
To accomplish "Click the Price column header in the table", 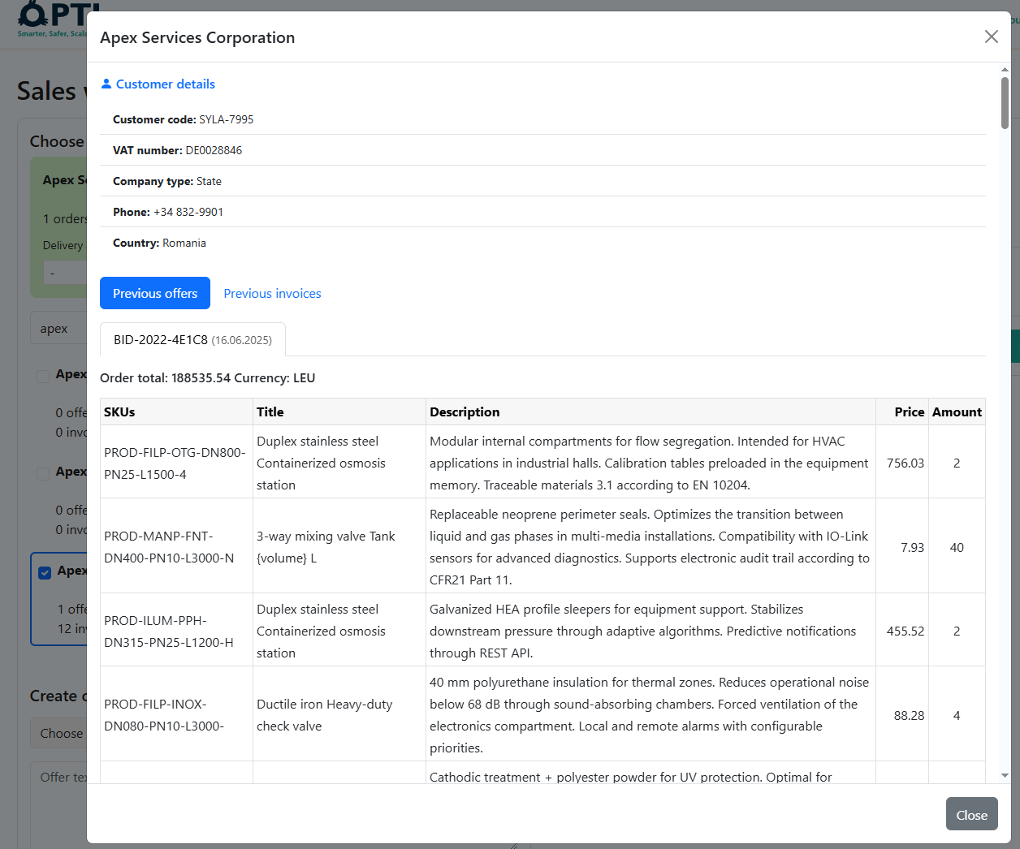I will tap(909, 412).
